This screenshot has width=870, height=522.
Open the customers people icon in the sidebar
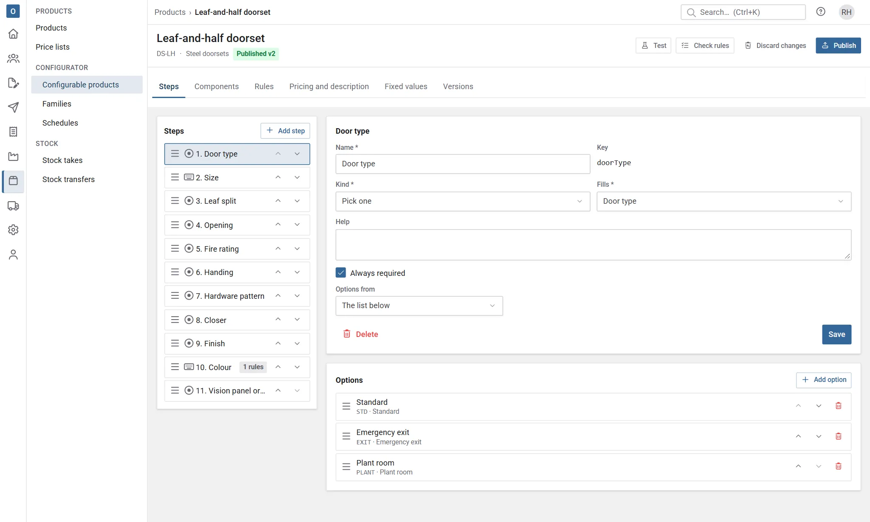click(13, 58)
